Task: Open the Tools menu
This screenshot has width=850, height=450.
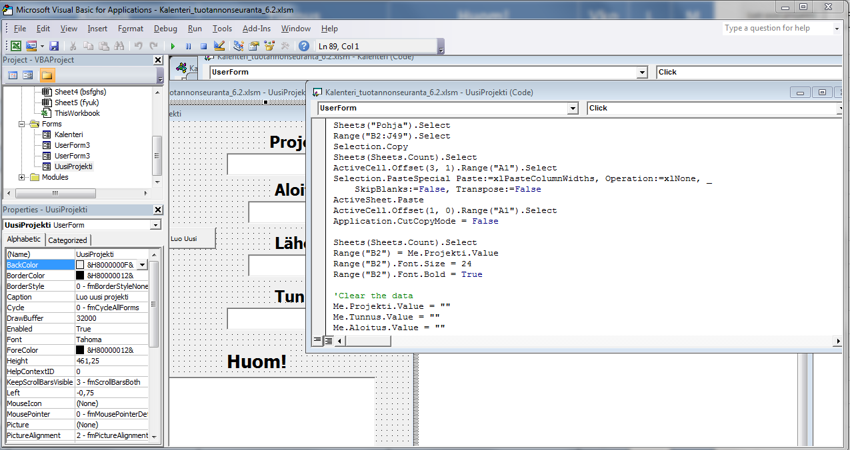Action: pos(222,29)
